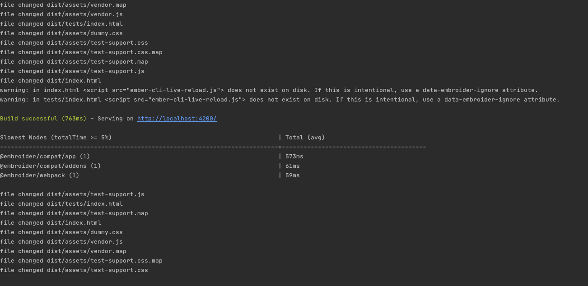Click the first 'file changed dist/assets/vendor.map' line
588x286 pixels.
(63, 5)
